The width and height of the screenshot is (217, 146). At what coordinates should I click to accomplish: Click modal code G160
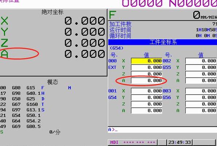pyautogui.click(x=32, y=104)
